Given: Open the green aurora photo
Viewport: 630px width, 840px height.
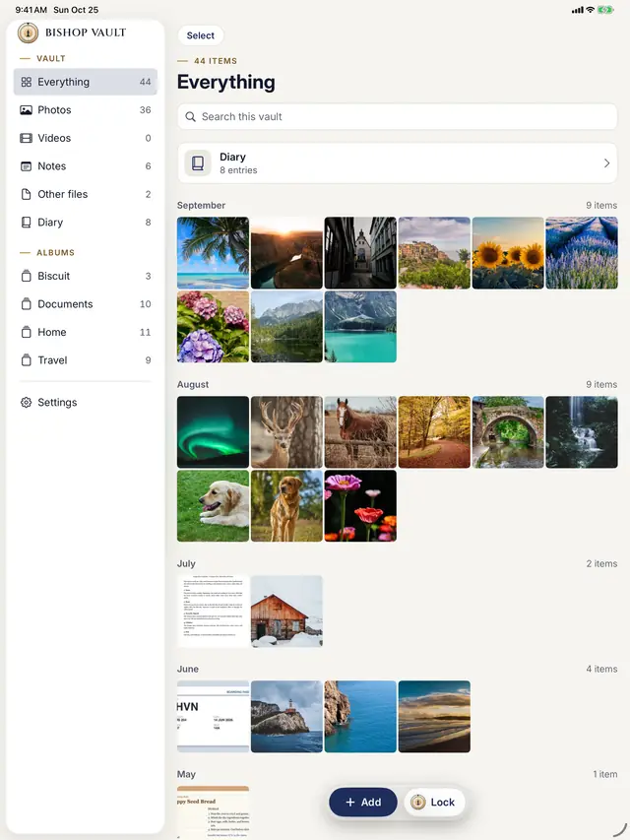Looking at the screenshot, I should click(x=214, y=431).
